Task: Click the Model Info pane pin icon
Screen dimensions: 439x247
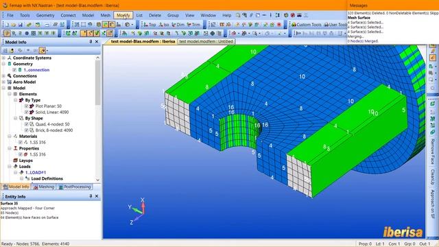Action: (x=91, y=42)
